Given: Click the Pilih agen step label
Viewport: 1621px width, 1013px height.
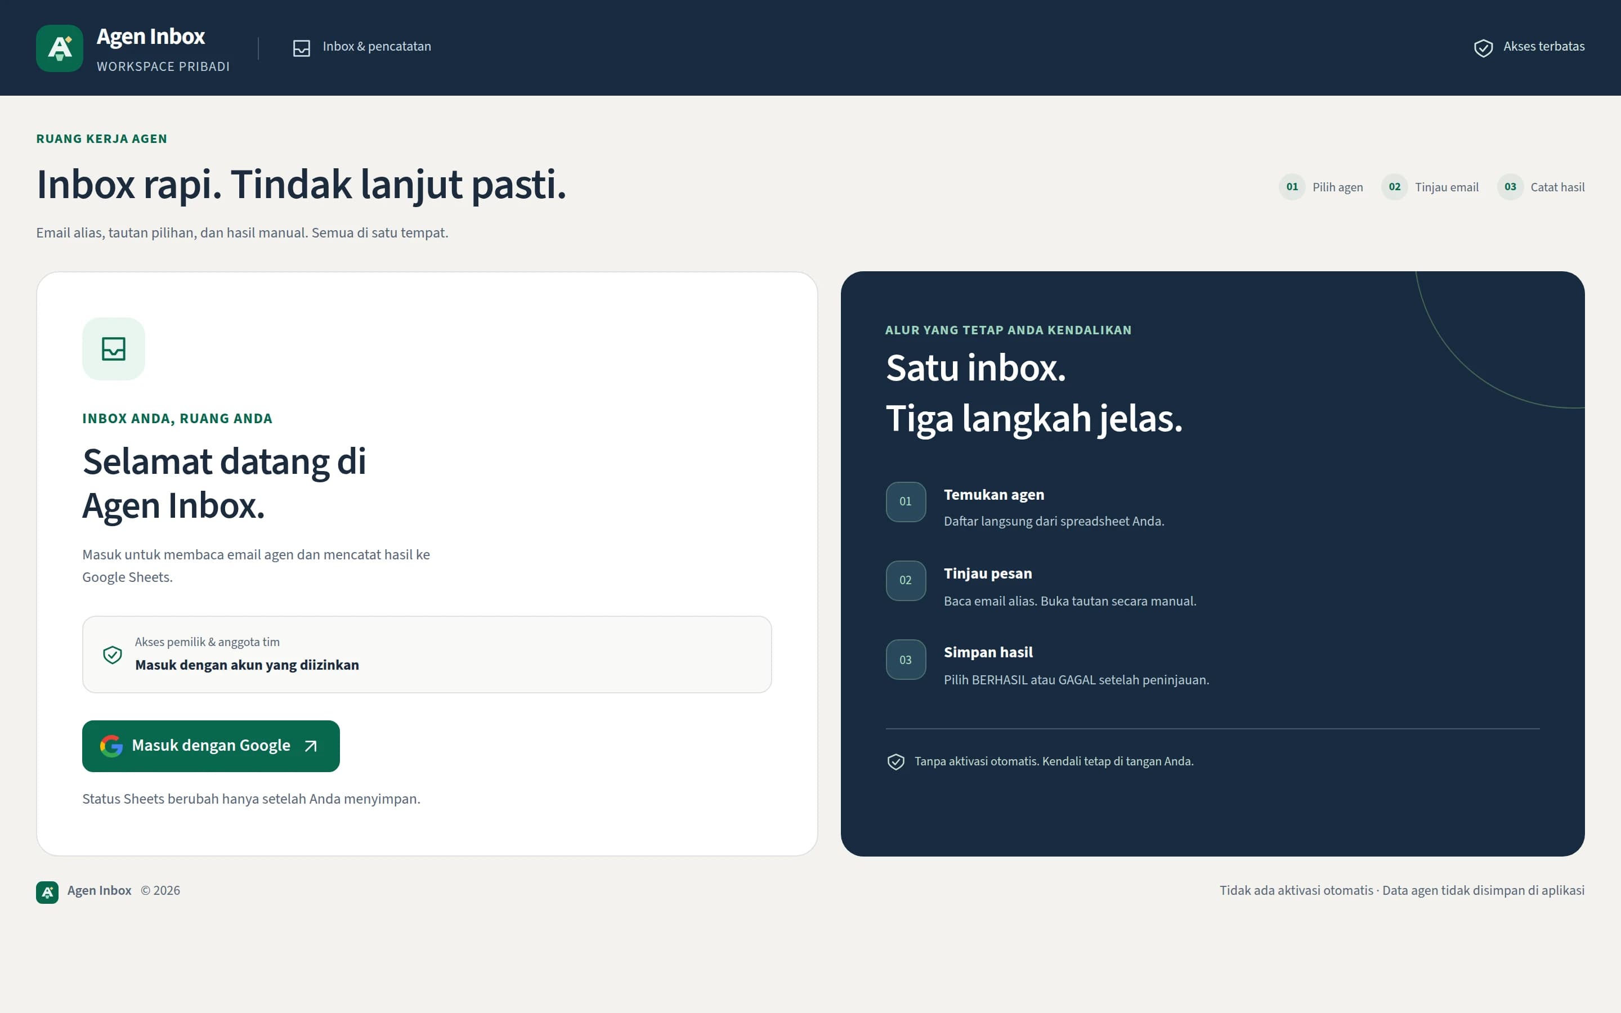Looking at the screenshot, I should click(x=1337, y=187).
